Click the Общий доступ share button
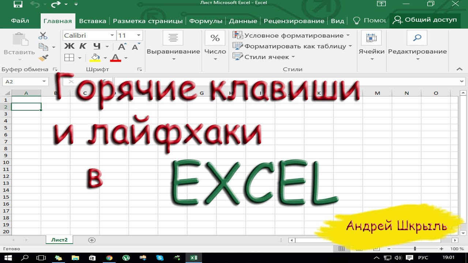This screenshot has height=263, width=468. coord(425,20)
